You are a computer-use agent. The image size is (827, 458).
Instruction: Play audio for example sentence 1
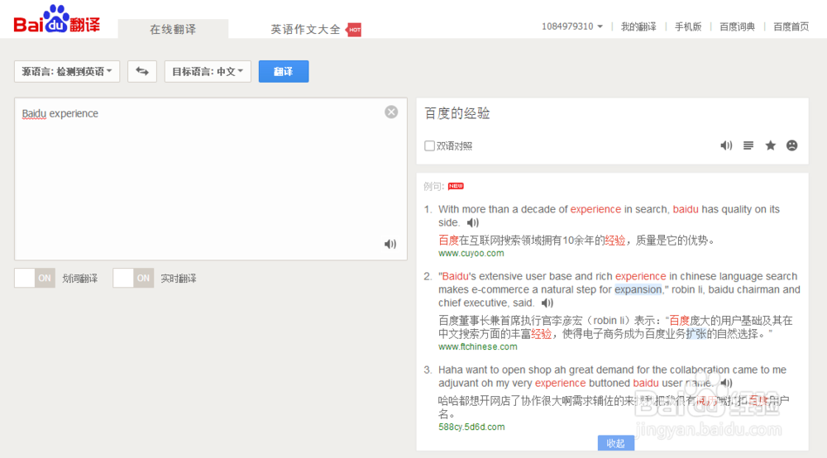pos(472,222)
